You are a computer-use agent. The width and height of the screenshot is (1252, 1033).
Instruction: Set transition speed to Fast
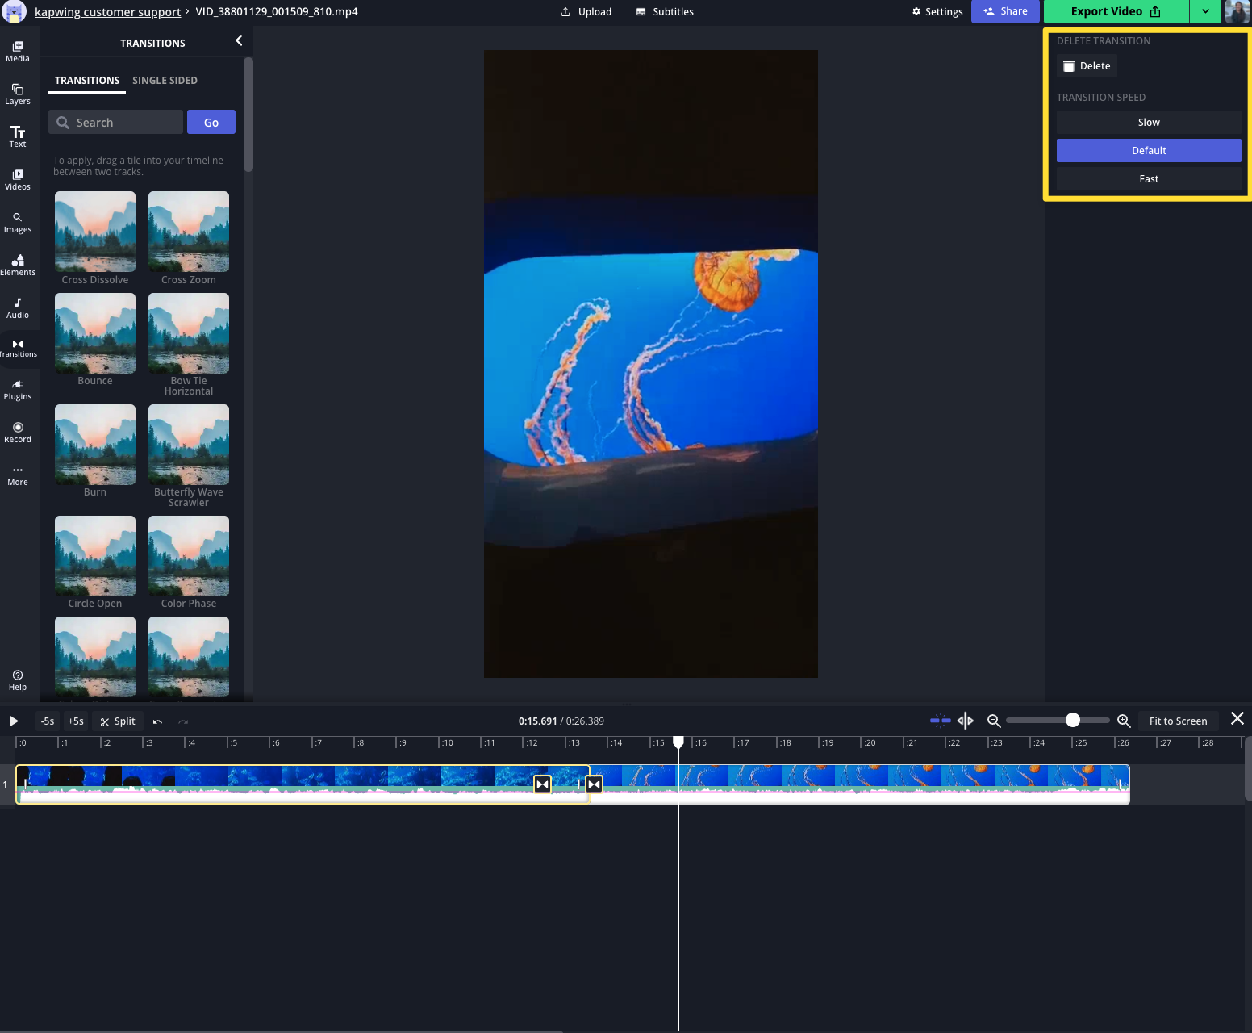click(x=1148, y=179)
